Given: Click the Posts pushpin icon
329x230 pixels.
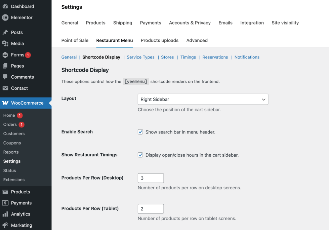Looking at the screenshot, I should point(5,32).
